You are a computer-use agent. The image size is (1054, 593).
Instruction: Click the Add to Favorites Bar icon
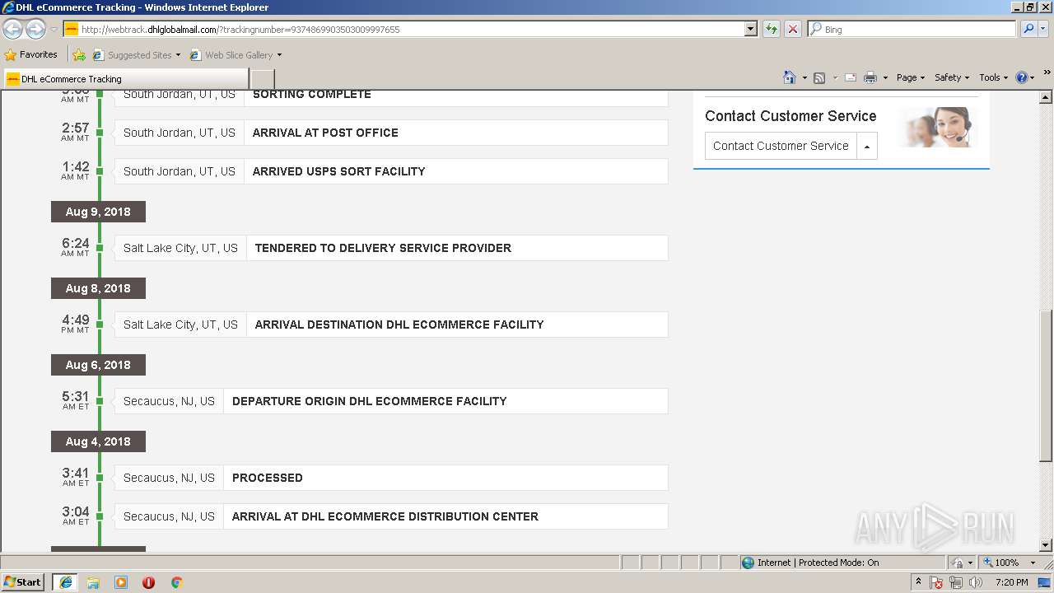[79, 55]
